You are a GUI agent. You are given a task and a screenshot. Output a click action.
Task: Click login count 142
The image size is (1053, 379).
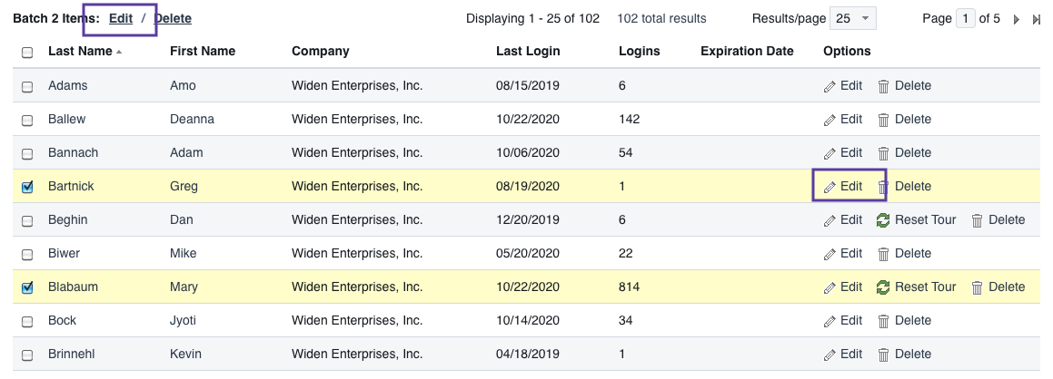pyautogui.click(x=630, y=119)
